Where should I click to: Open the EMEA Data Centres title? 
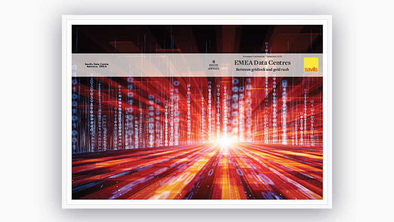(x=262, y=63)
